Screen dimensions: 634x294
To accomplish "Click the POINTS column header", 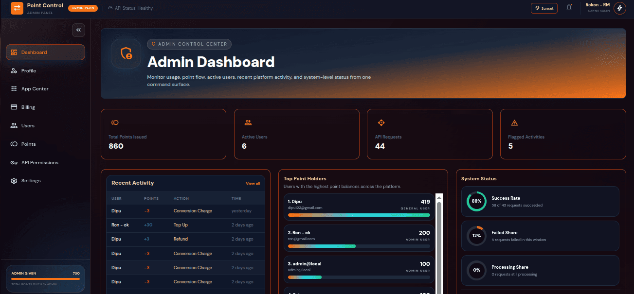I will (151, 199).
